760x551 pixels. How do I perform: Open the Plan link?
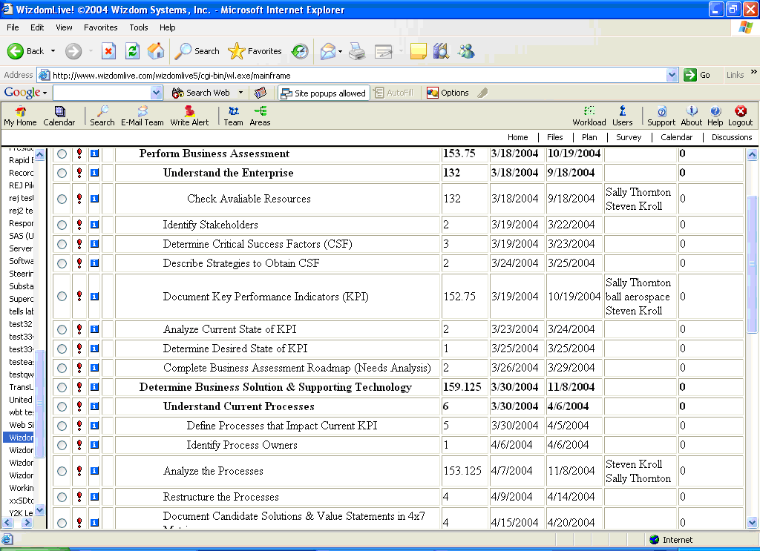[589, 137]
